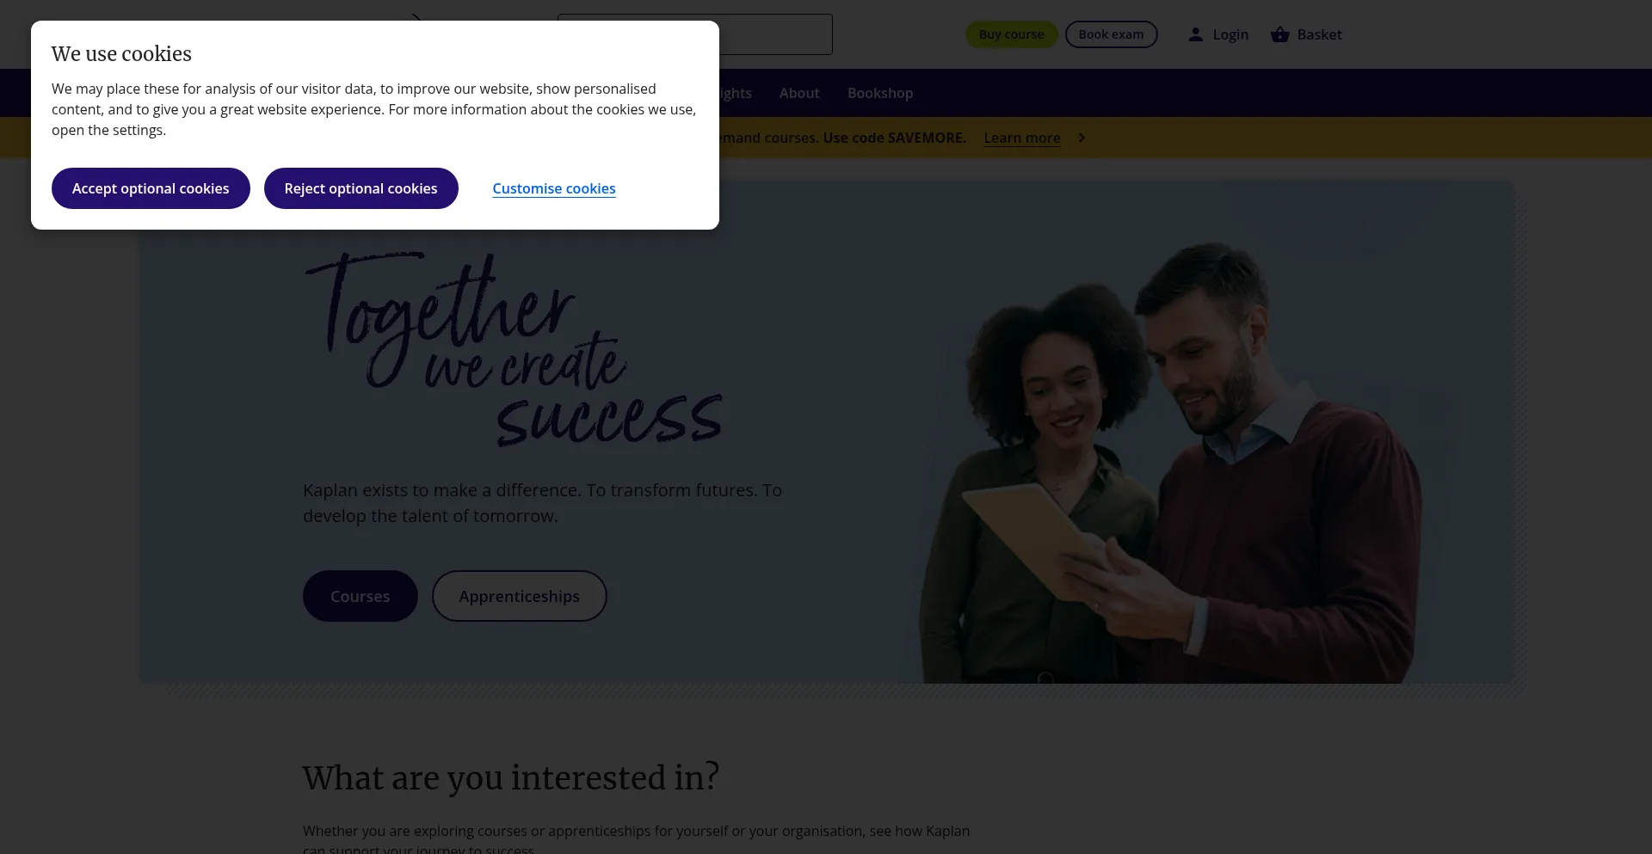The width and height of the screenshot is (1652, 854).
Task: Select the Apprenticeships button
Action: 519,596
